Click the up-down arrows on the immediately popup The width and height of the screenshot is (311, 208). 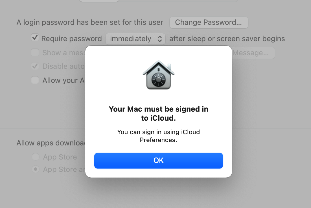point(159,39)
